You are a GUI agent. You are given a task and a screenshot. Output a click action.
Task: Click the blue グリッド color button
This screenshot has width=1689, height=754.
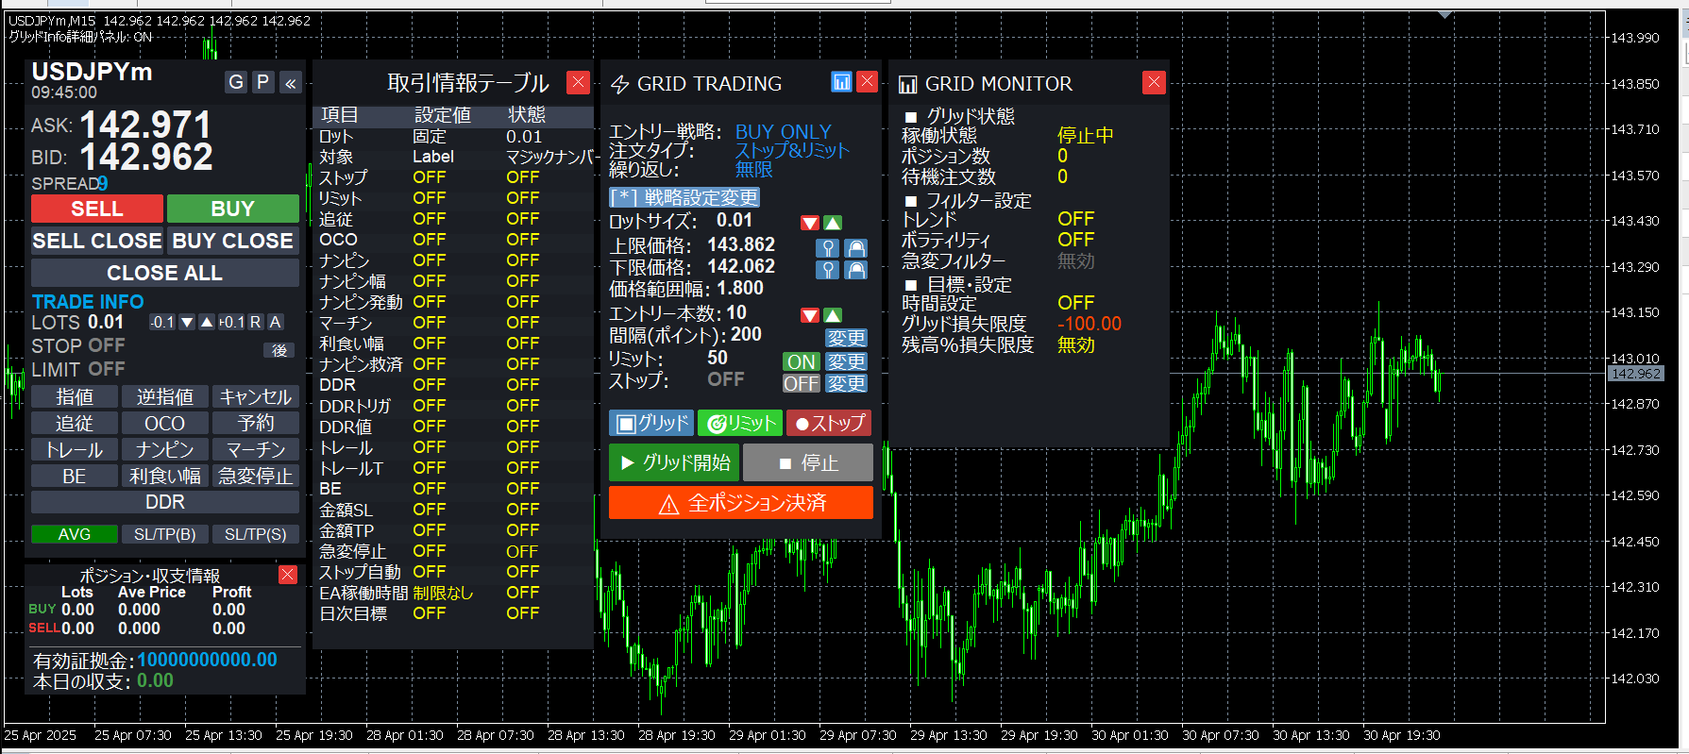click(651, 424)
